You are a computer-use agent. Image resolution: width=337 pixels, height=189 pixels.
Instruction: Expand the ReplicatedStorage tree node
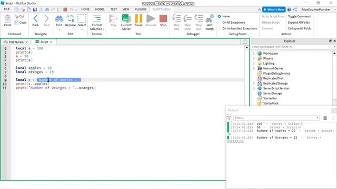point(254,83)
